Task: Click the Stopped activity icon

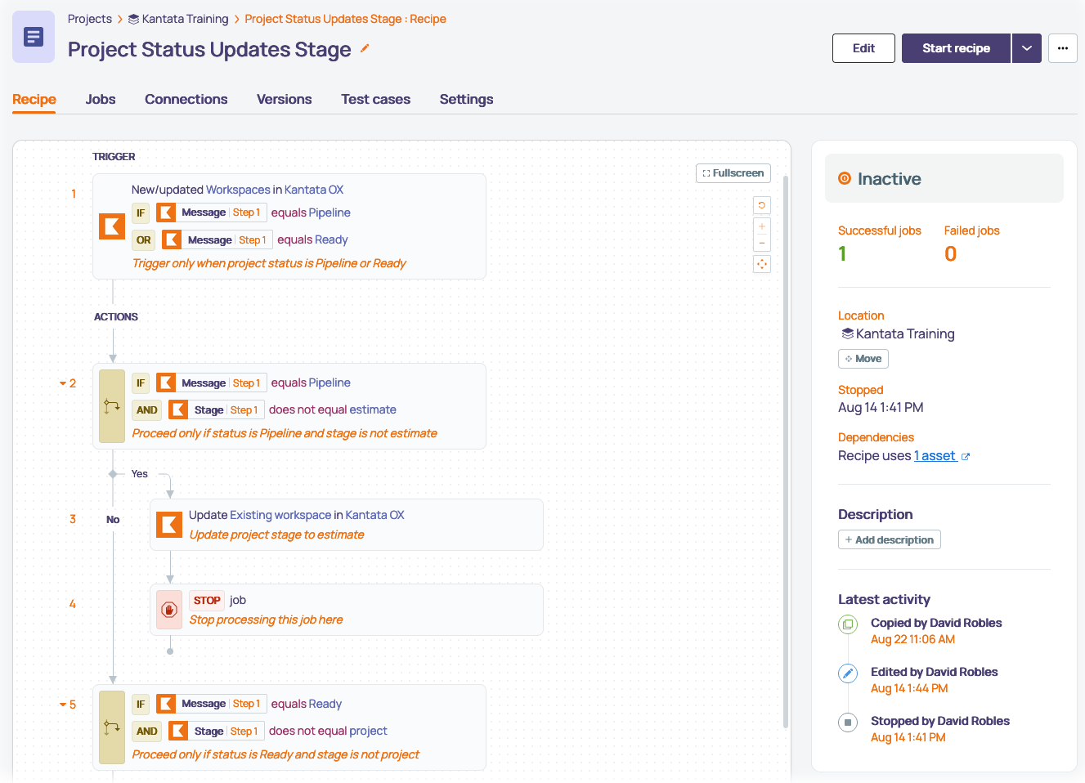Action: (848, 723)
